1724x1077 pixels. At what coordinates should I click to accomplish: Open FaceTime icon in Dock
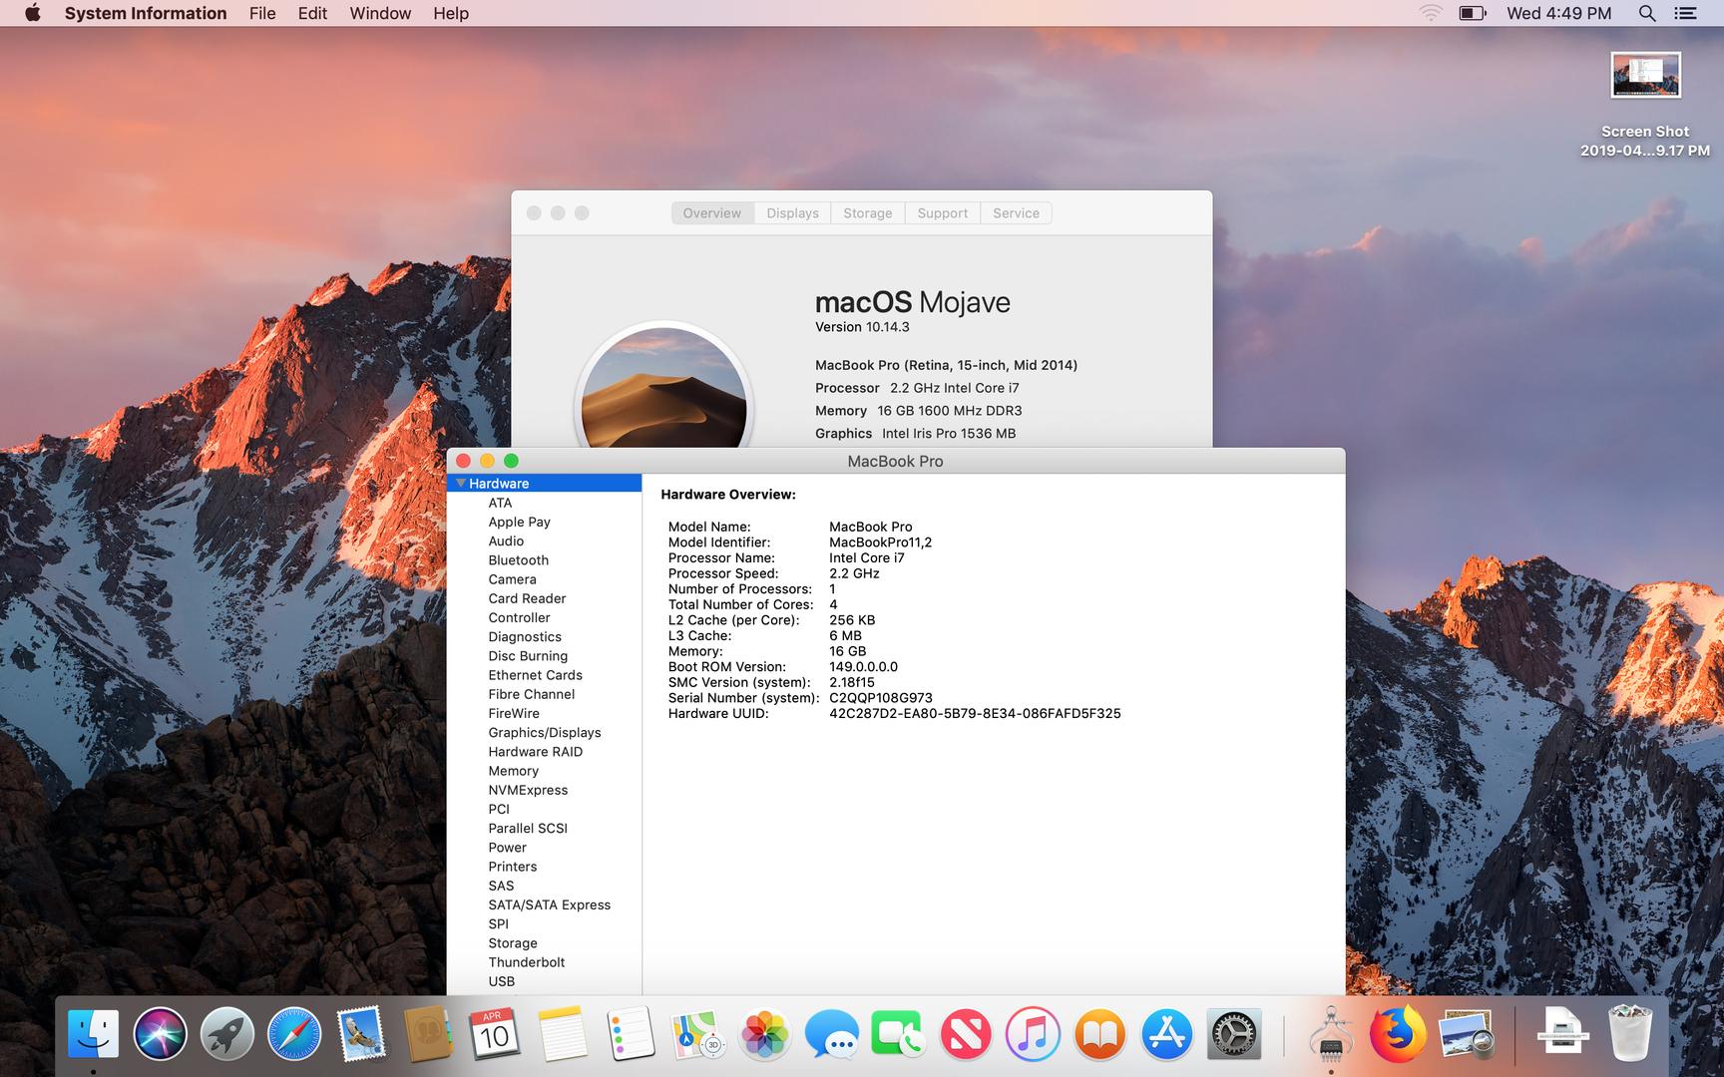(x=898, y=1033)
